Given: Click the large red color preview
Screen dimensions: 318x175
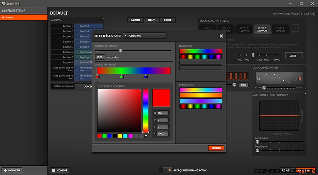Looking at the screenshot, I should tap(161, 98).
